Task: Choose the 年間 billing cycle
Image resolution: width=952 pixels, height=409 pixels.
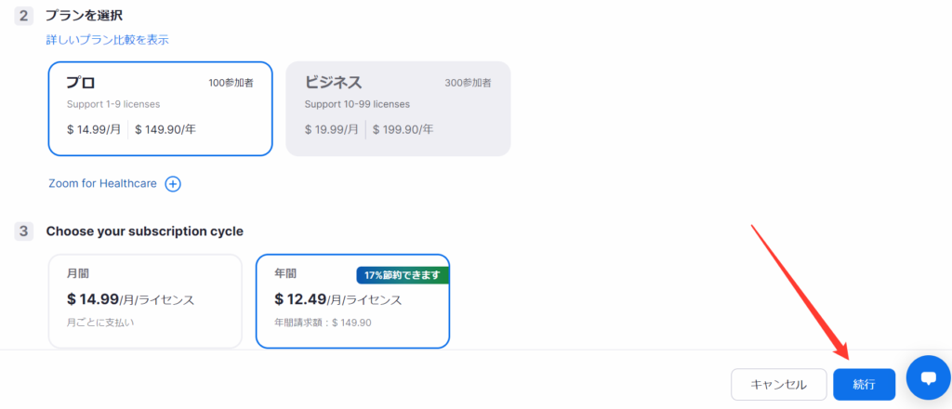Action: [352, 301]
